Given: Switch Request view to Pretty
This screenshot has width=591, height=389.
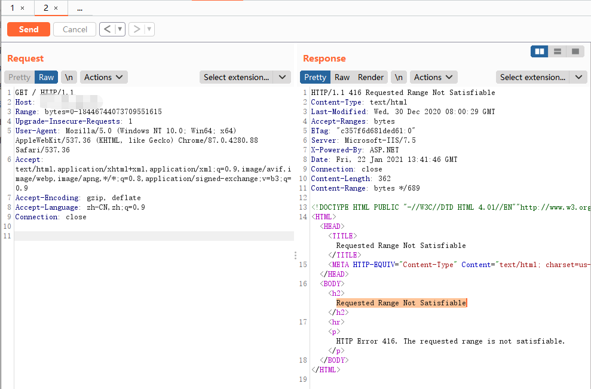Looking at the screenshot, I should click(19, 77).
